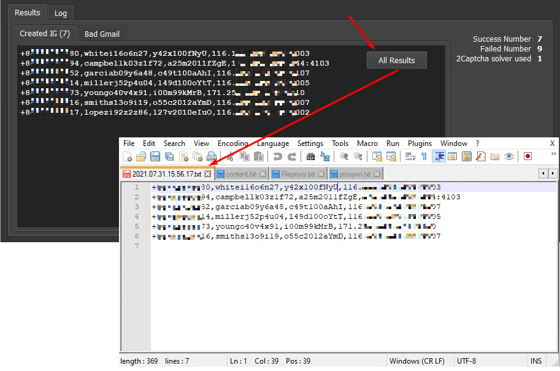Open the Encoding menu
This screenshot has width=560, height=371.
click(x=233, y=143)
